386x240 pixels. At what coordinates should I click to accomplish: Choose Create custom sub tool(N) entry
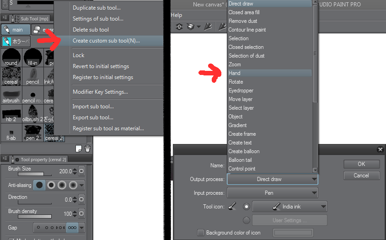pos(108,41)
